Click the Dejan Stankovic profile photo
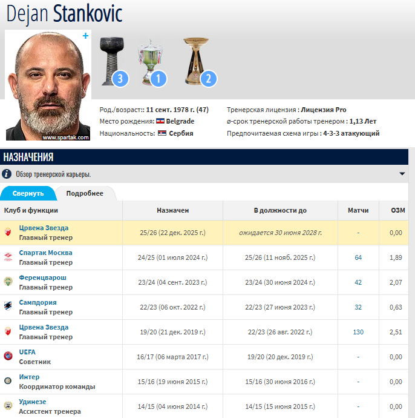Screen dimensions: 415x418 48,85
